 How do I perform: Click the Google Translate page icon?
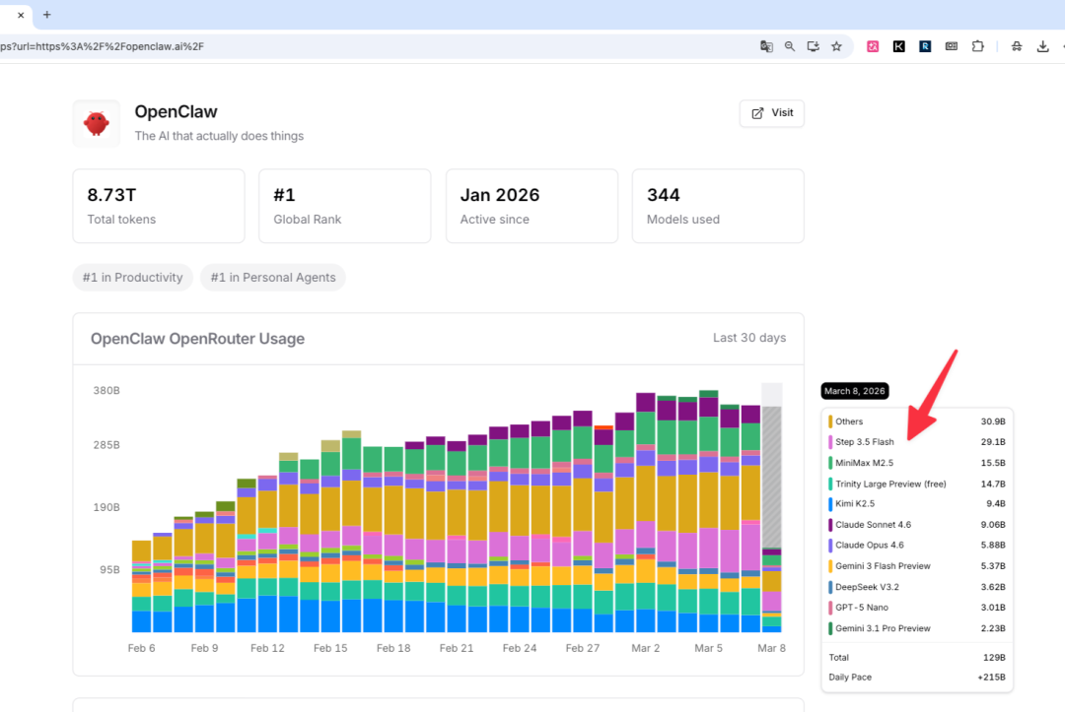[x=766, y=46]
